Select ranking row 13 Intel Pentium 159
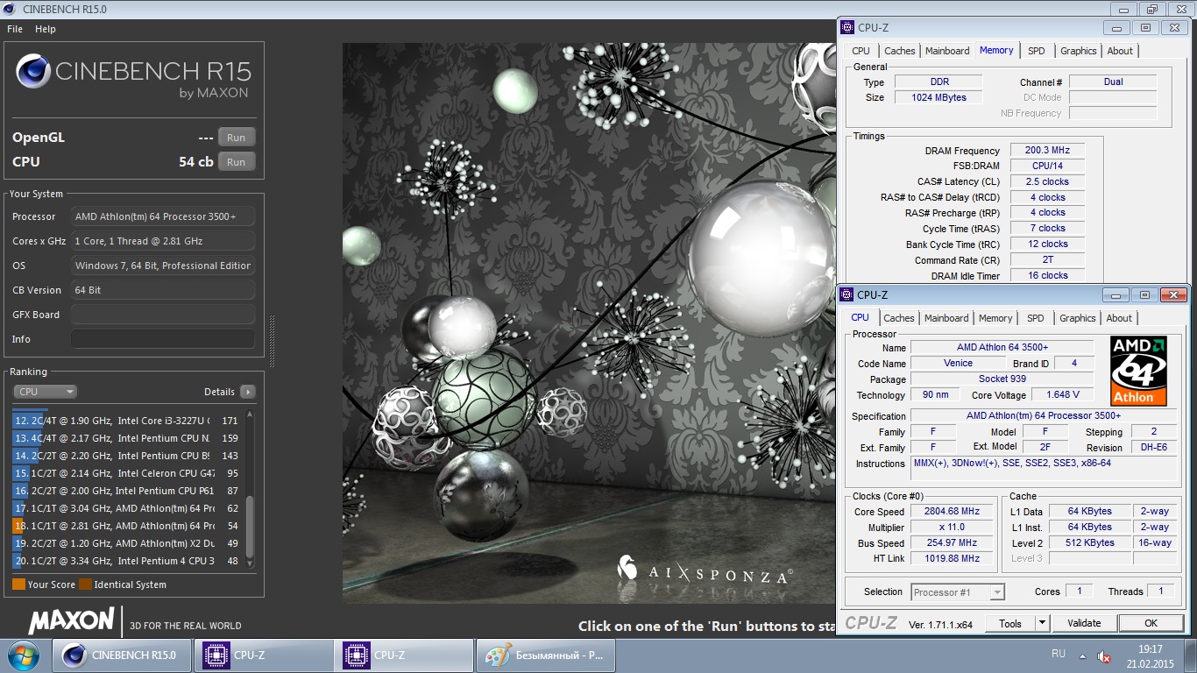This screenshot has height=673, width=1197. tap(127, 438)
